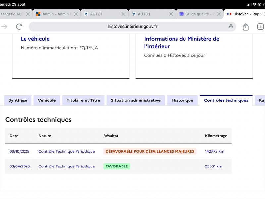Focus the histovec.interieur.gouv.fr address bar
Image resolution: width=265 pixels, height=199 pixels.
(132, 27)
